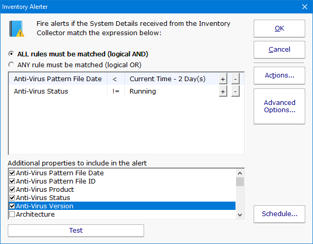Click the plus button on Pattern File Date rule
This screenshot has width=313, height=244.
pyautogui.click(x=223, y=79)
